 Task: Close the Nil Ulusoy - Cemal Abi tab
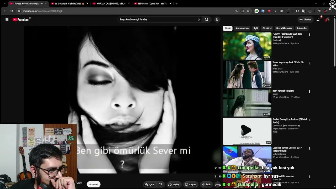tap(170, 4)
